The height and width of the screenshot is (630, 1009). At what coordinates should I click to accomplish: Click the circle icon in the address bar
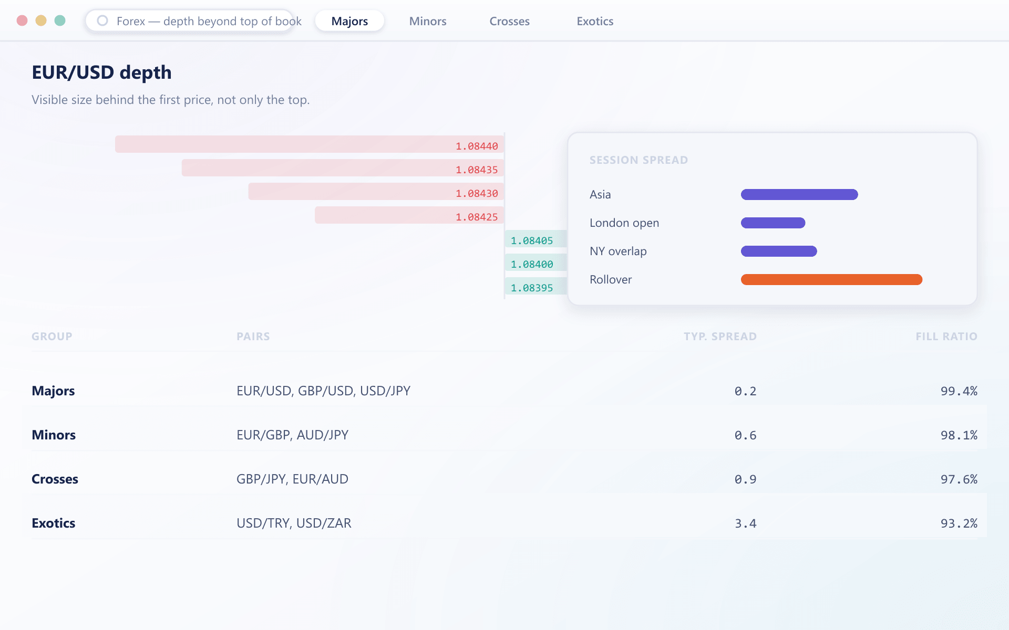click(102, 20)
